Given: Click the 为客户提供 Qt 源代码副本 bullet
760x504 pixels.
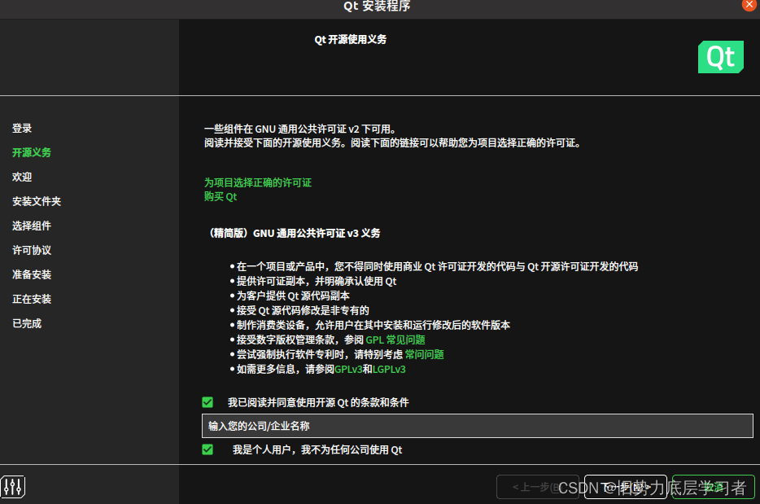Looking at the screenshot, I should (x=293, y=296).
